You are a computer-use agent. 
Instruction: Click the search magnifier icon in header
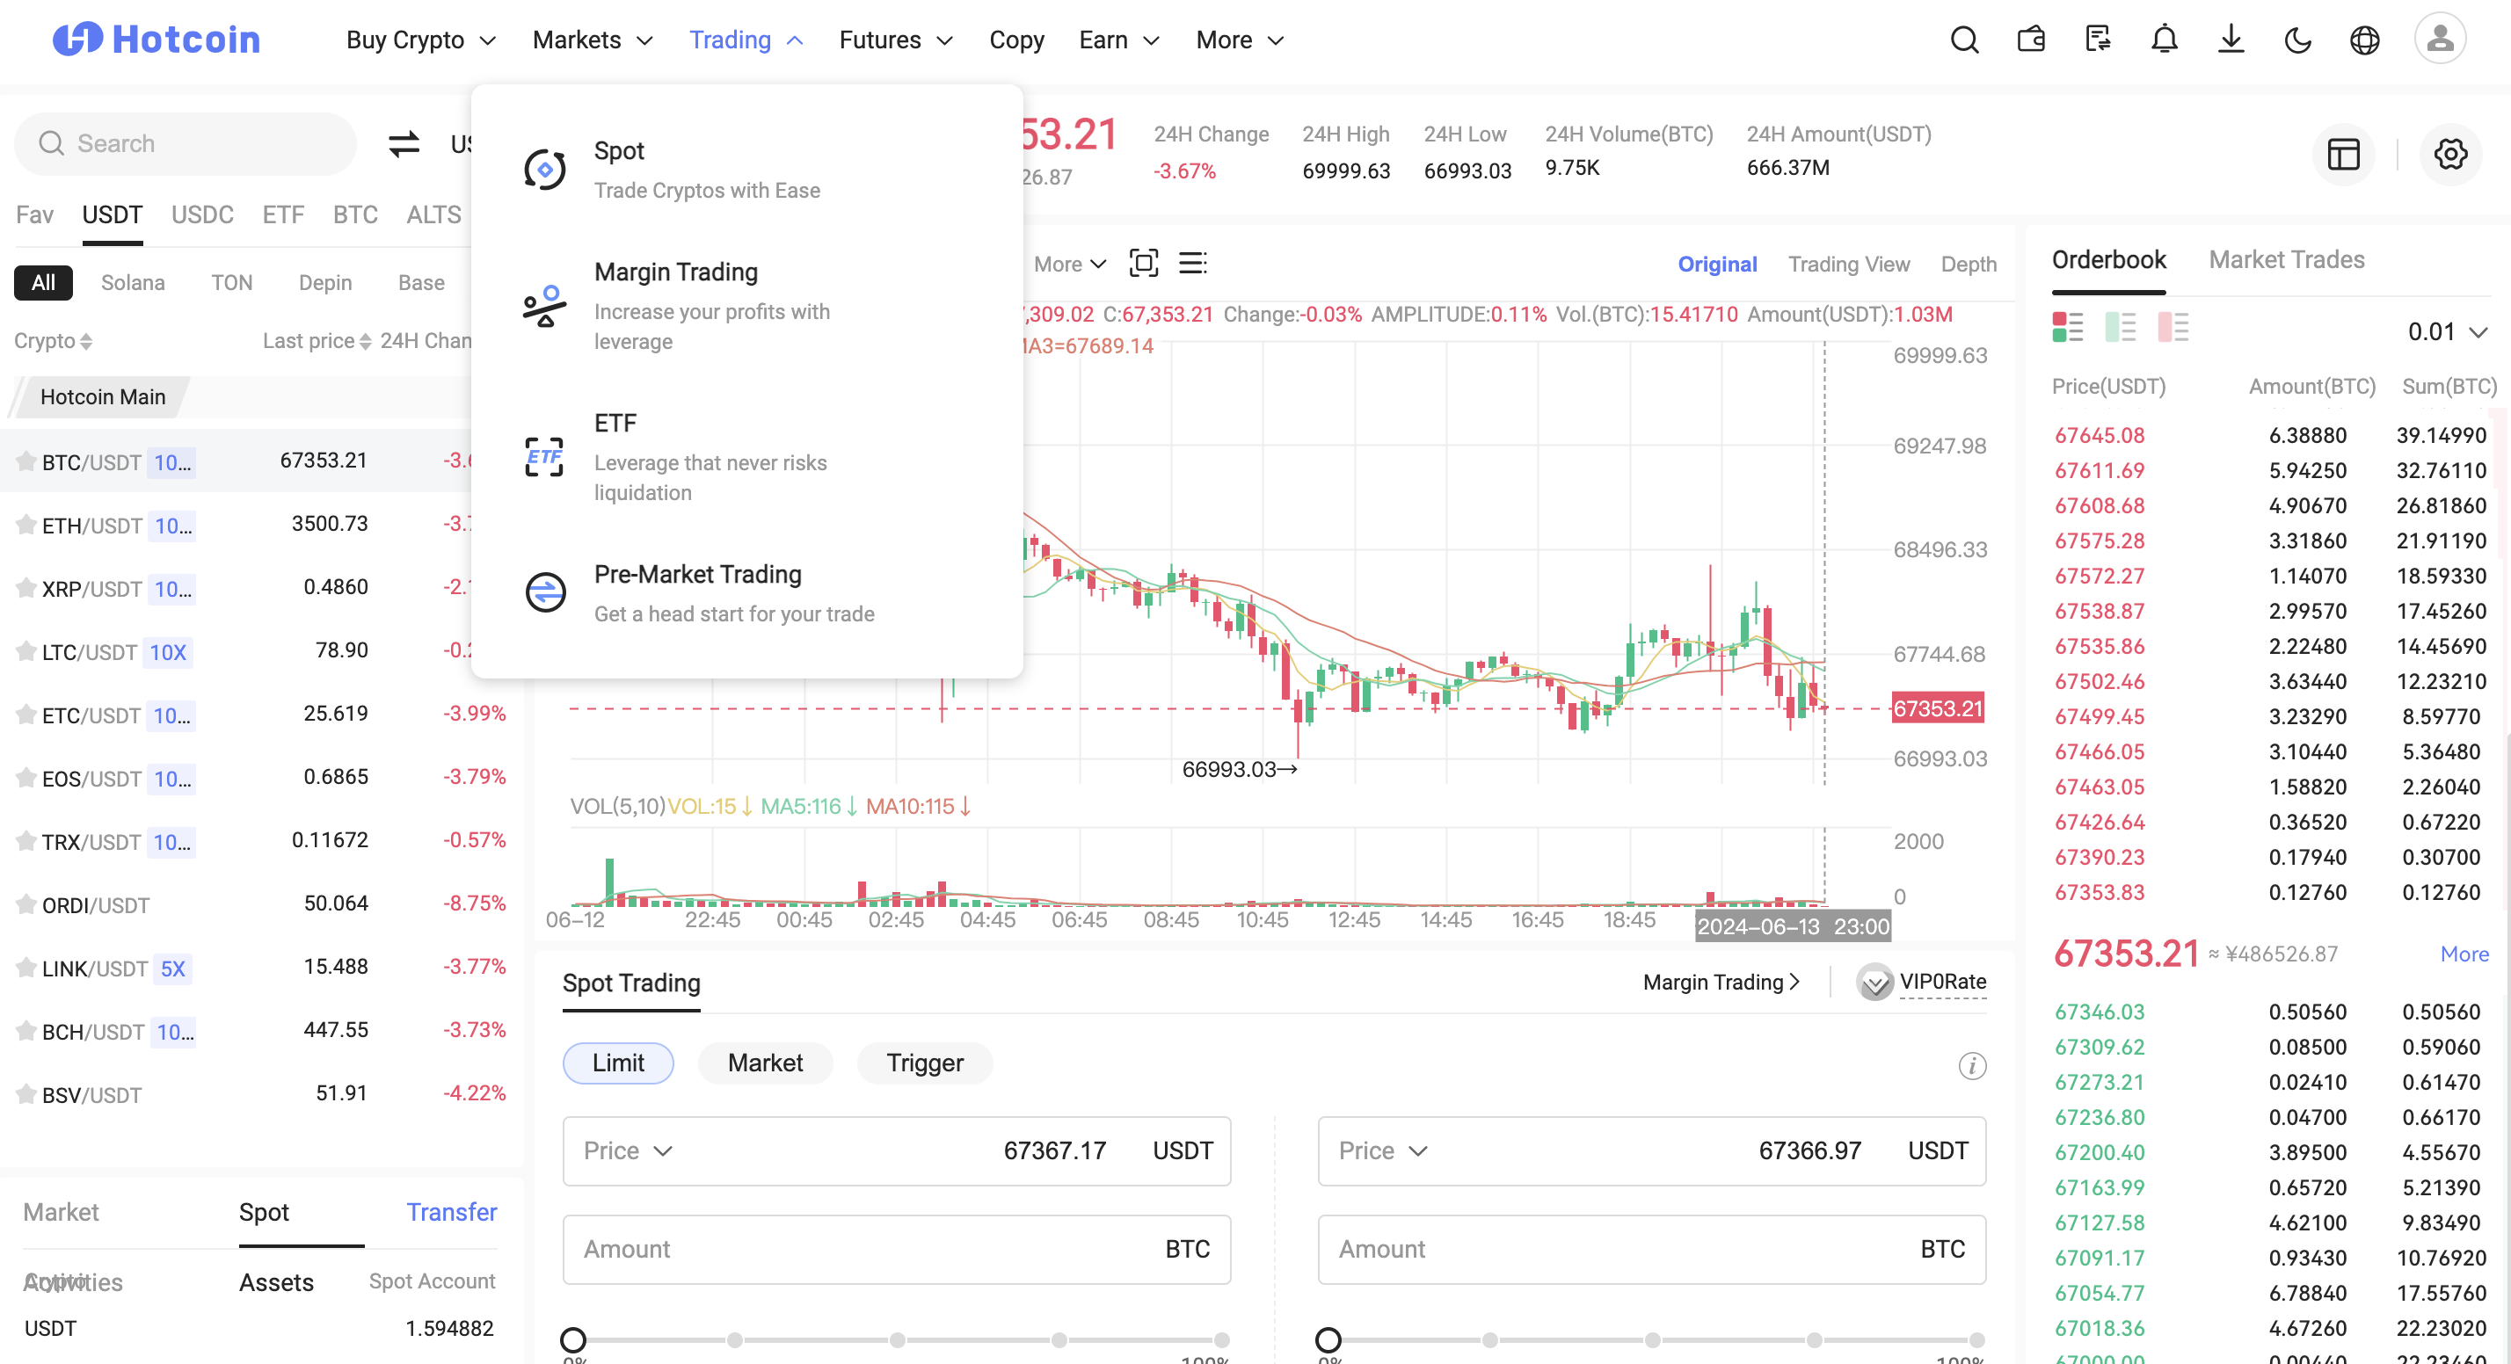(1964, 40)
